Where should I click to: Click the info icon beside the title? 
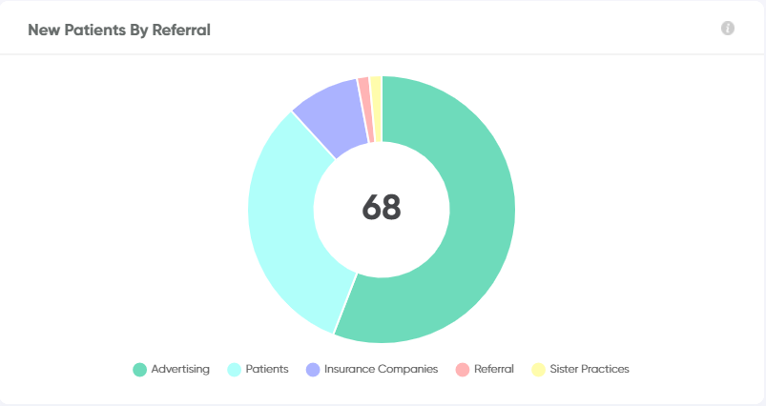pyautogui.click(x=728, y=29)
